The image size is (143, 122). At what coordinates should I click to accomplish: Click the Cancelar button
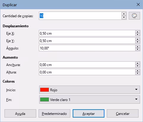tap(123, 113)
